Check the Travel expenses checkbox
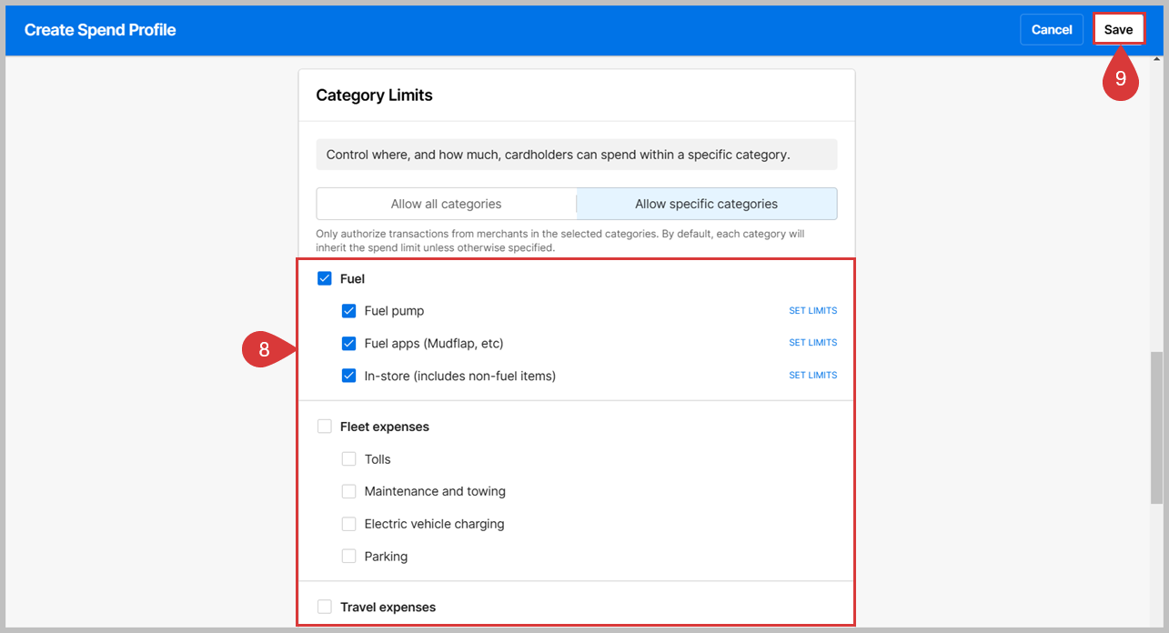Viewport: 1169px width, 633px height. pyautogui.click(x=325, y=607)
